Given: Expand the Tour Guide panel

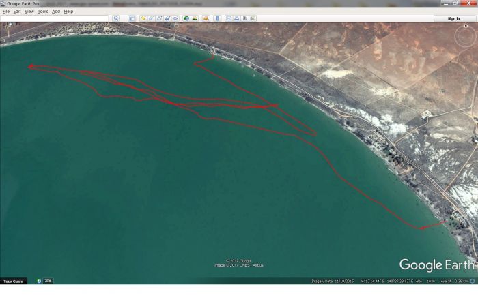Looking at the screenshot, I should tap(14, 281).
